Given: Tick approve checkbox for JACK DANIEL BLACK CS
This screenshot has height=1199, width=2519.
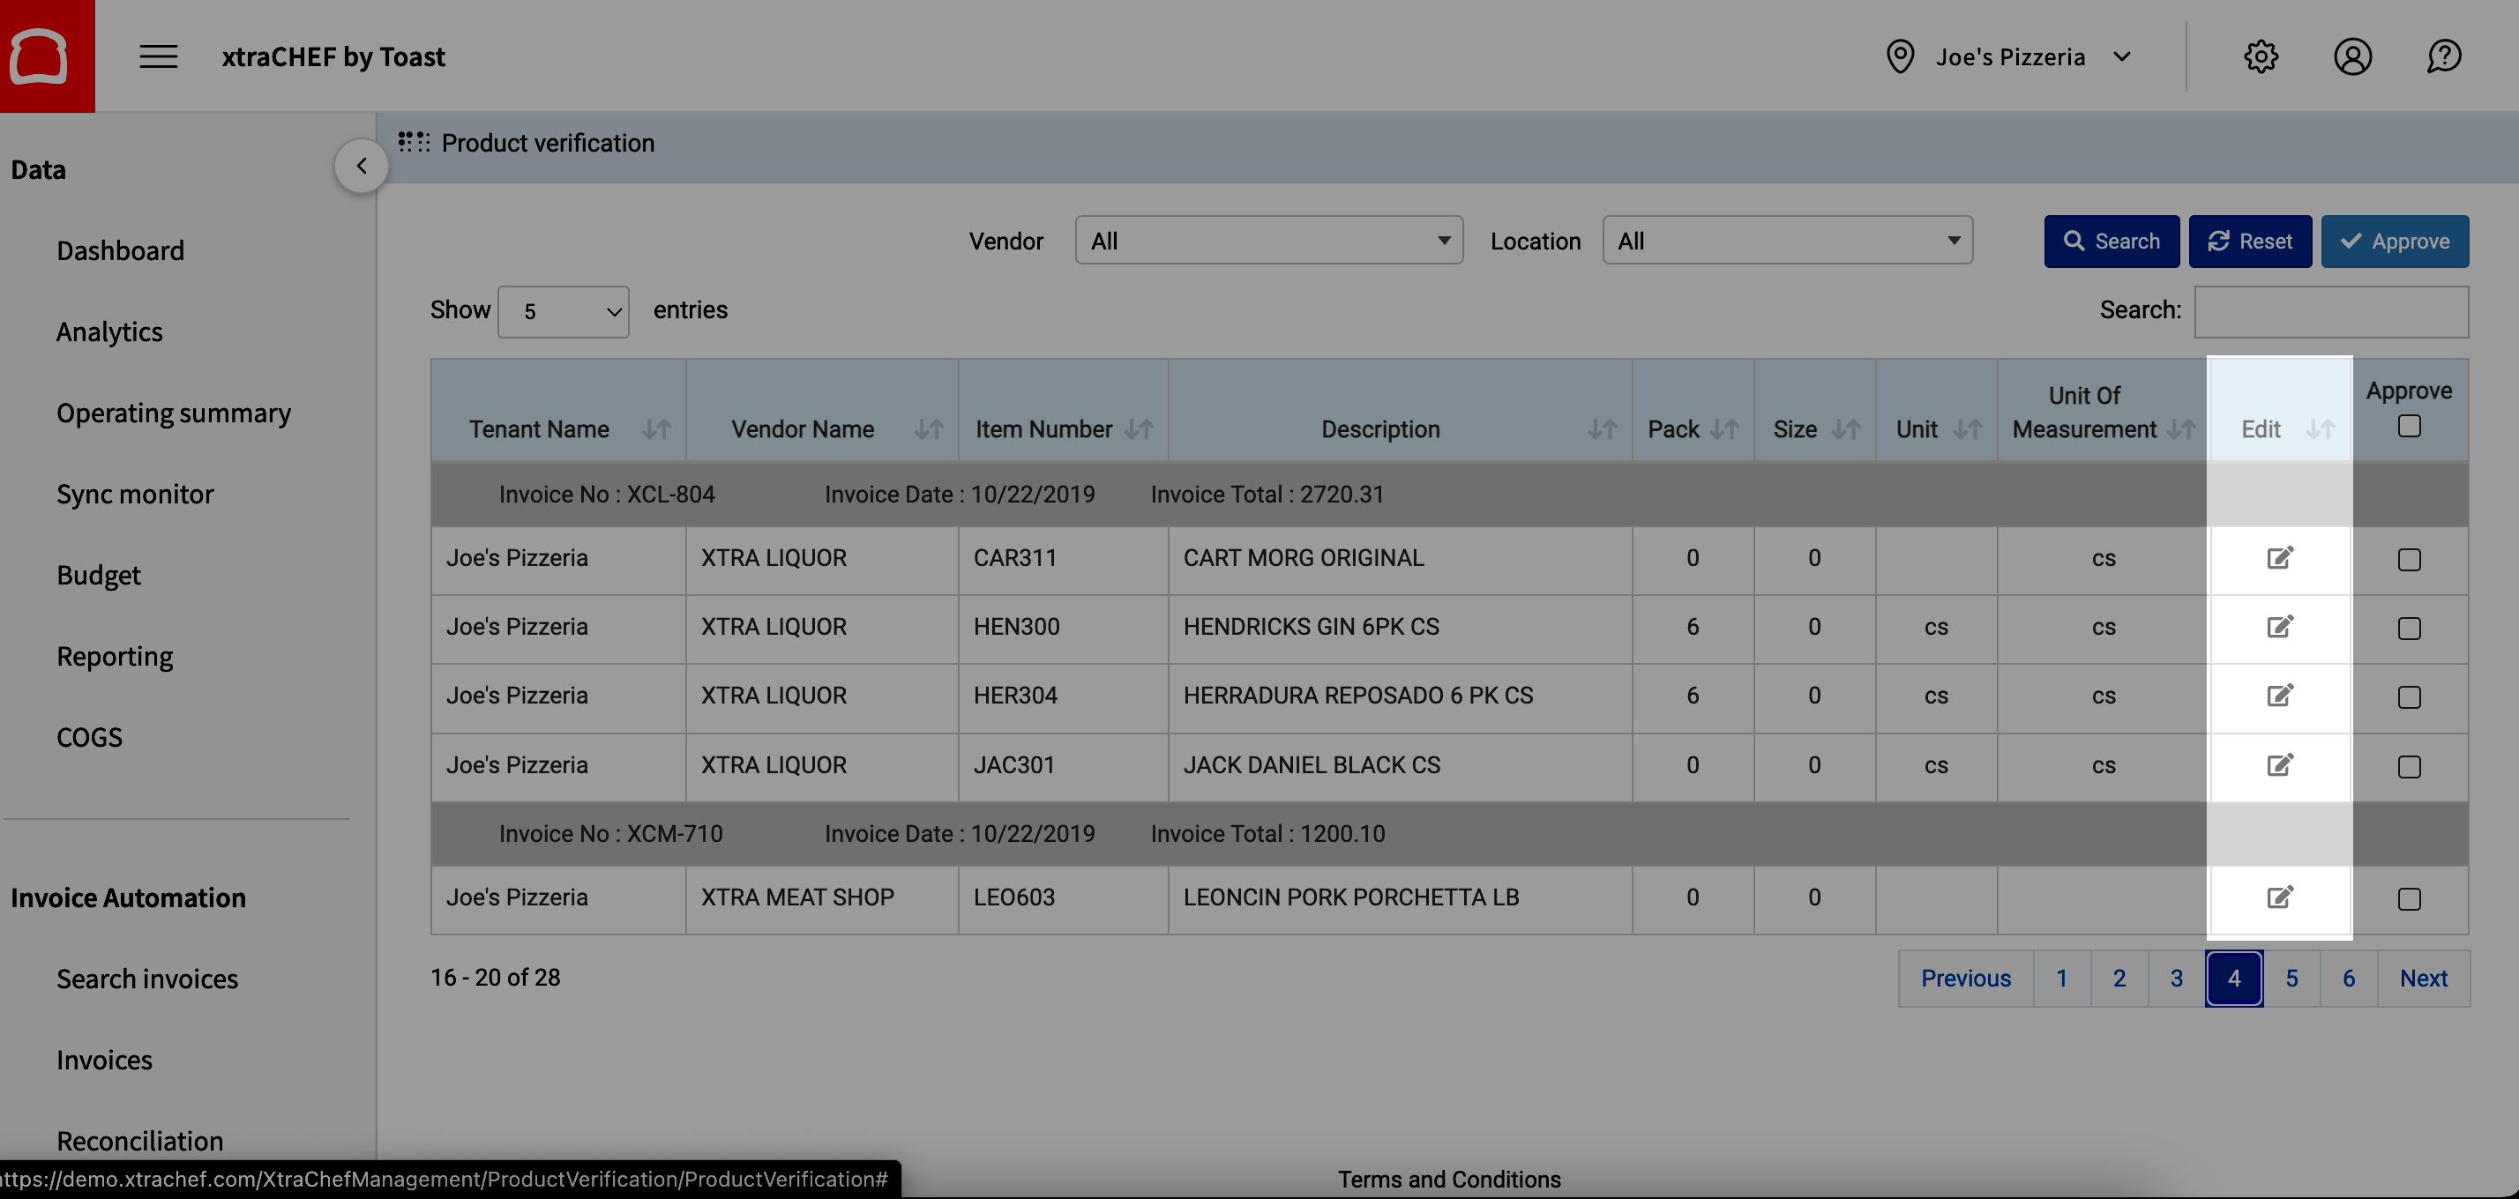Looking at the screenshot, I should coord(2409,766).
